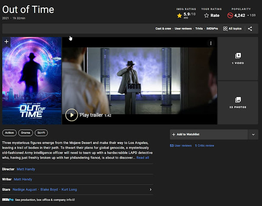Open the trailer three-dot options menu
The width and height of the screenshot is (262, 206).
[x=211, y=43]
